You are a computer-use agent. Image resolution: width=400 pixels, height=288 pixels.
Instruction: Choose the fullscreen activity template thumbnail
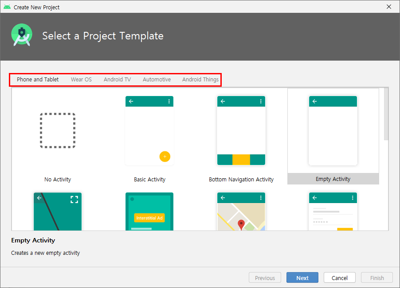pos(58,211)
